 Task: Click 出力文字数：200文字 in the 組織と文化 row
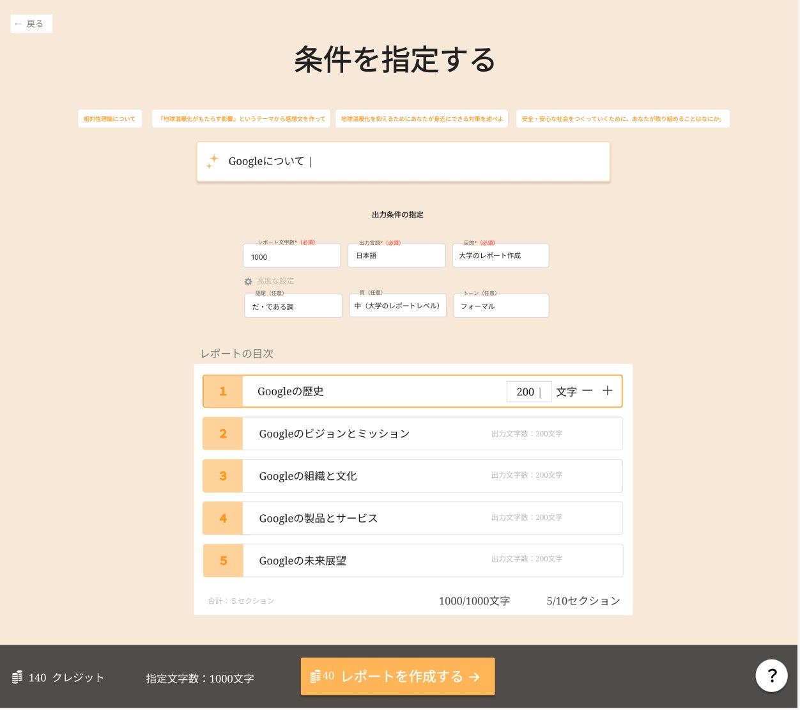click(527, 475)
